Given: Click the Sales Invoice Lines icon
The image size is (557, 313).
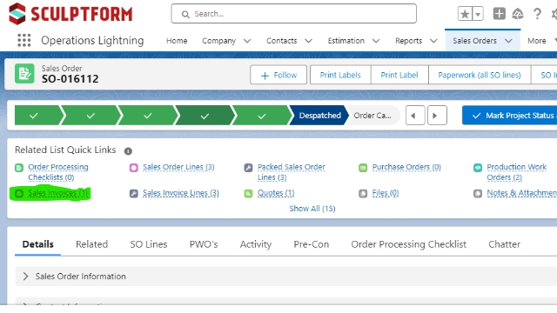Looking at the screenshot, I should (133, 193).
